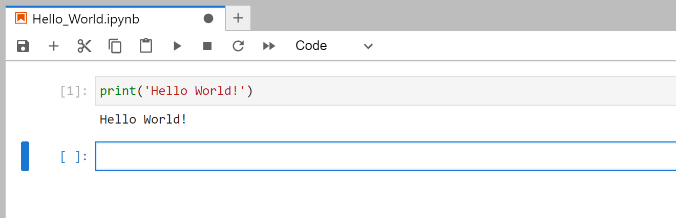Close the tab via the unsaved dot indicator
Viewport: 676px width, 218px height.
pyautogui.click(x=208, y=18)
